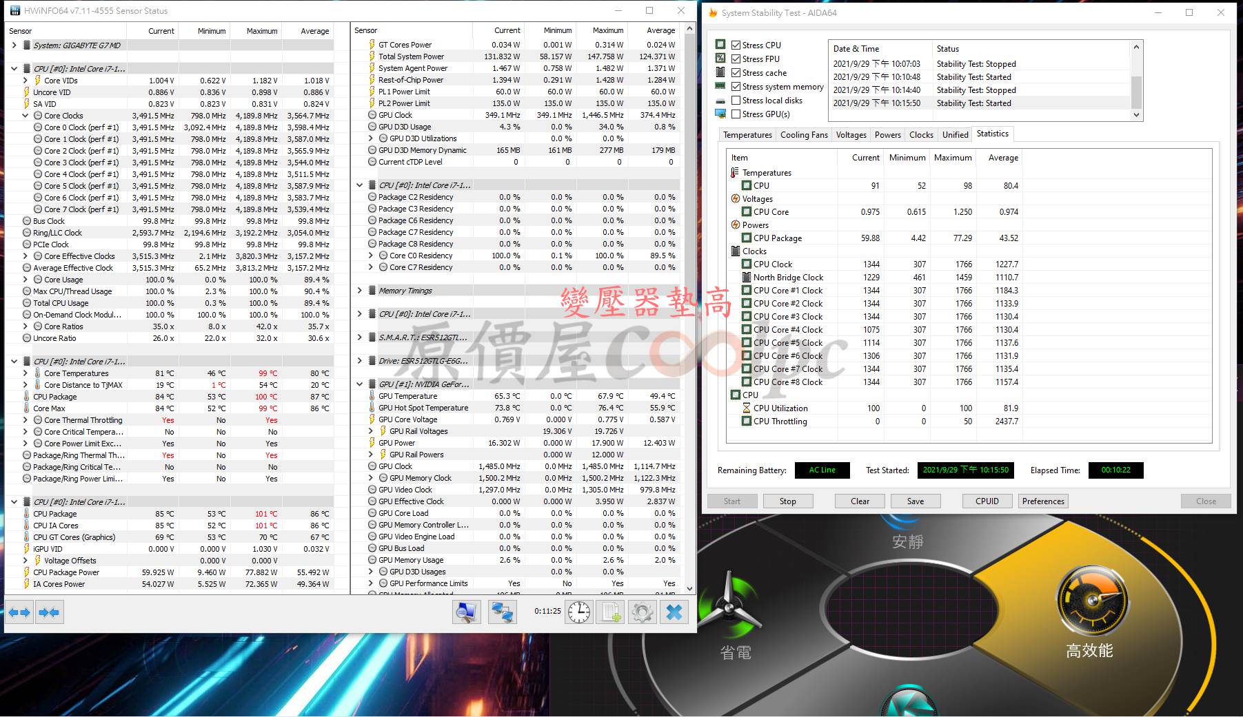
Task: Switch to the Cooling Fans tab
Action: (x=804, y=135)
